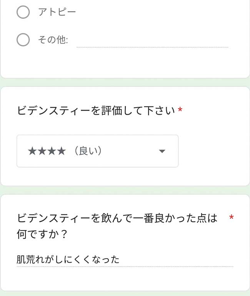Click the アトピー option label text
This screenshot has height=296, width=250.
[57, 12]
